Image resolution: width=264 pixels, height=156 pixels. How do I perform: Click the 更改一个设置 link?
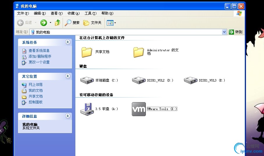click(x=39, y=62)
